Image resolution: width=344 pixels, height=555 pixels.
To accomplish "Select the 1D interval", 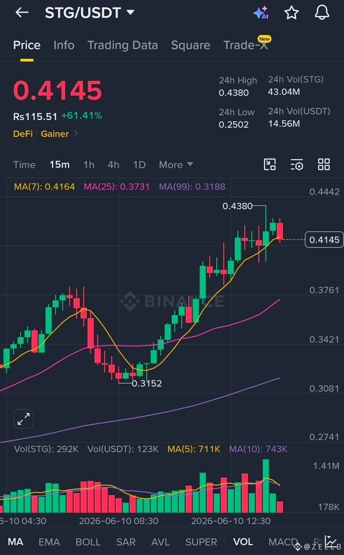I will point(139,165).
